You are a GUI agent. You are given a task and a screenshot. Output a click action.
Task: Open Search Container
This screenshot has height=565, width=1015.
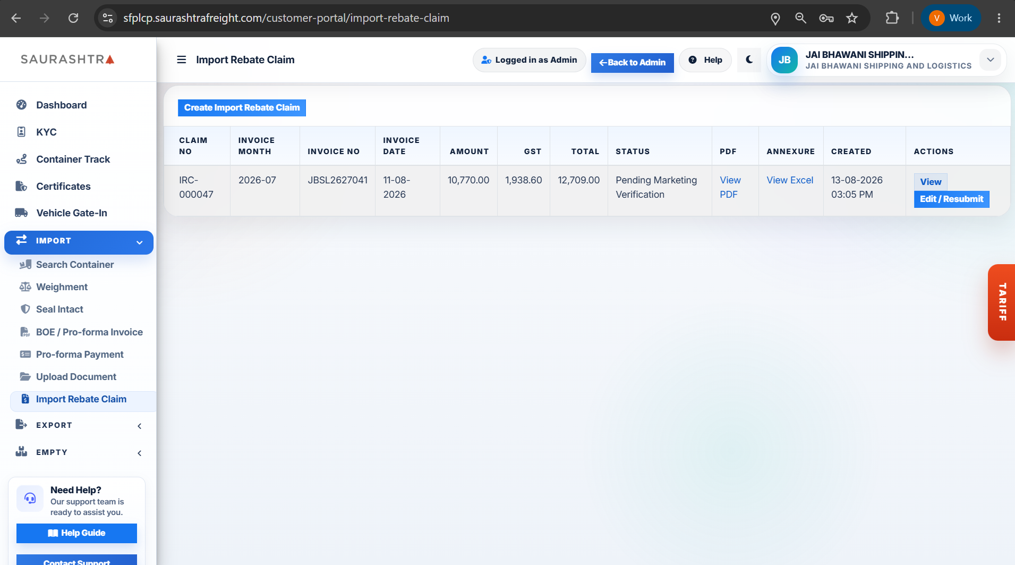tap(75, 265)
